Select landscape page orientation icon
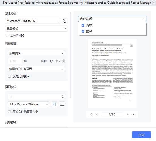 click(62, 104)
